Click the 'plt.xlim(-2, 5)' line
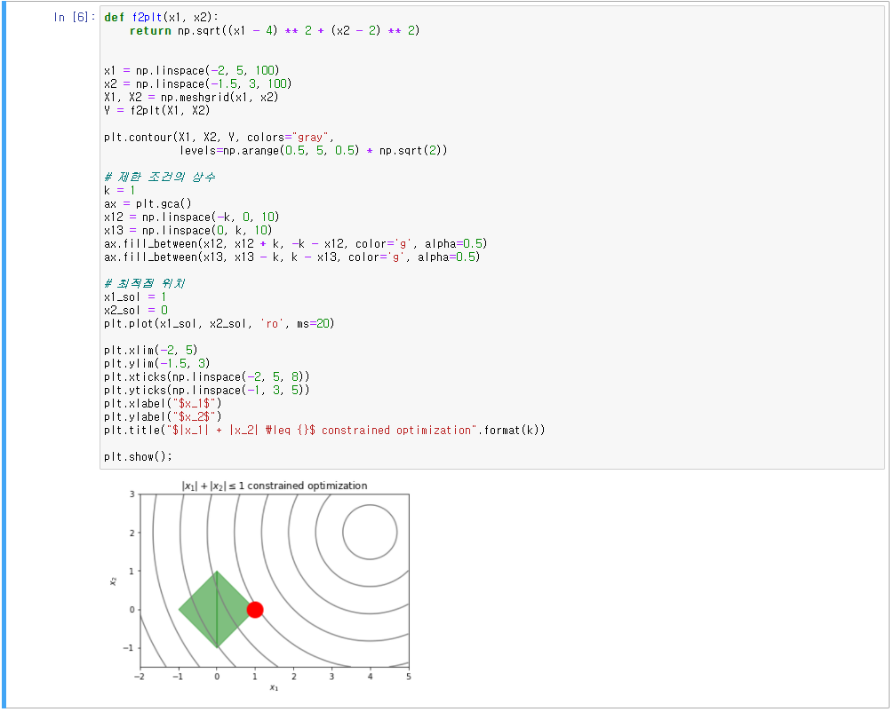 coord(150,351)
